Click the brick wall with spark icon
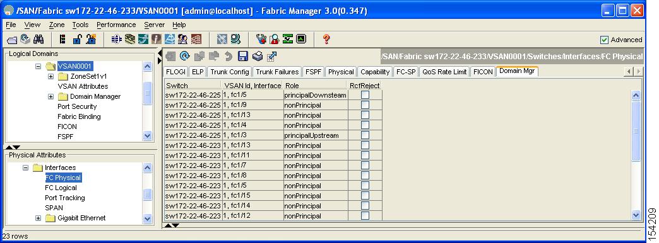659x243 pixels. coord(91,40)
